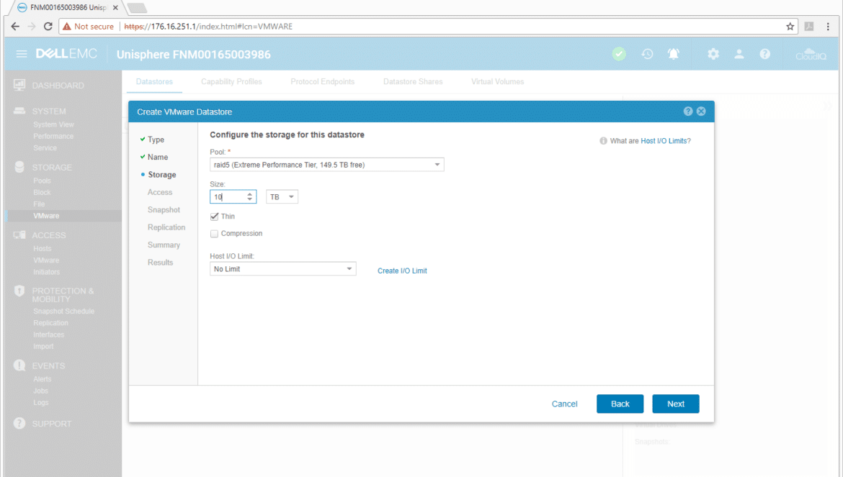
Task: Switch to the Protocol Endpoints tab
Action: [x=323, y=81]
